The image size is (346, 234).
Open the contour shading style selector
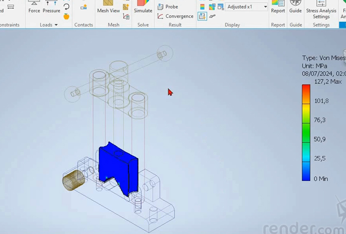[x=212, y=7]
